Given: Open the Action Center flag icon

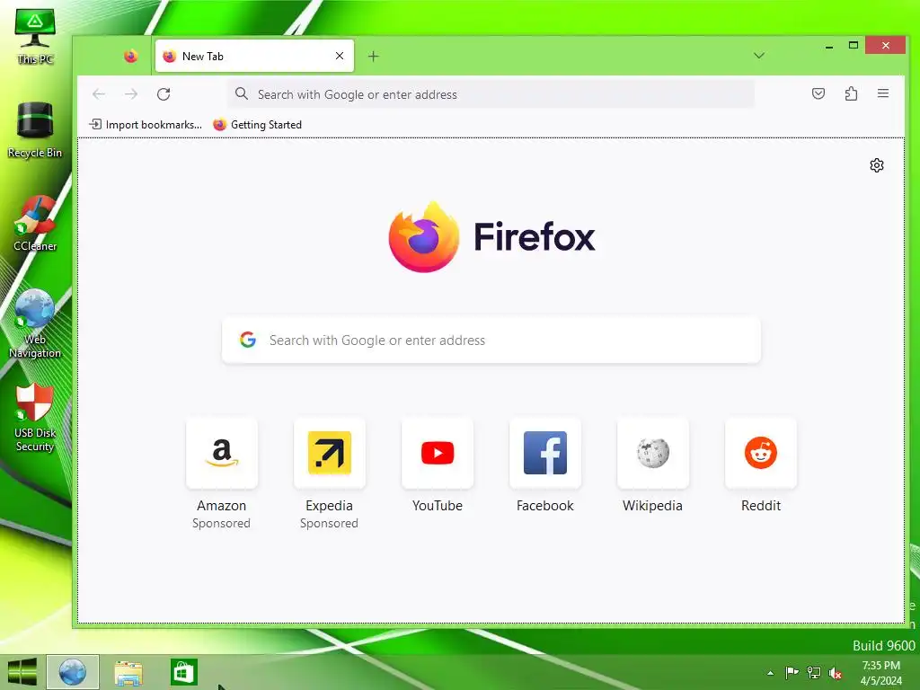Looking at the screenshot, I should pos(792,672).
